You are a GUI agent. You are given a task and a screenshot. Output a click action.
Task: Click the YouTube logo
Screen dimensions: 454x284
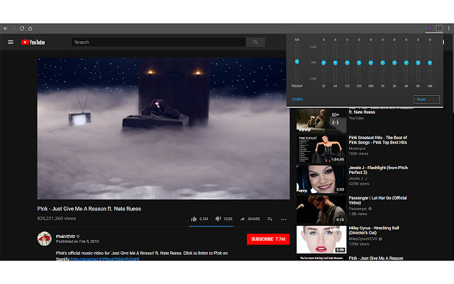[x=33, y=42]
